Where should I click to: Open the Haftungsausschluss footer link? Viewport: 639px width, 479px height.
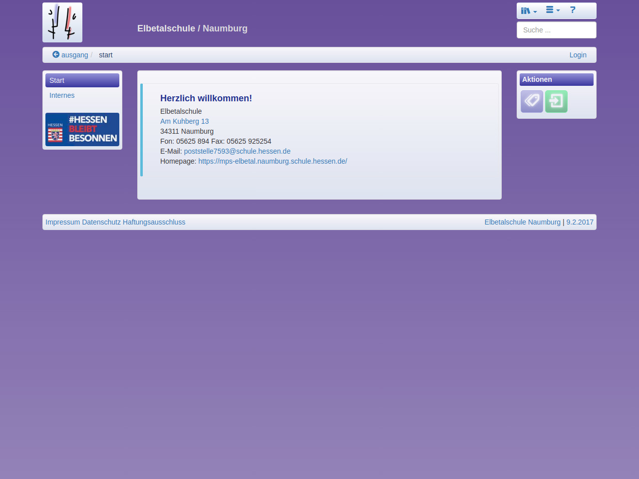click(x=154, y=222)
